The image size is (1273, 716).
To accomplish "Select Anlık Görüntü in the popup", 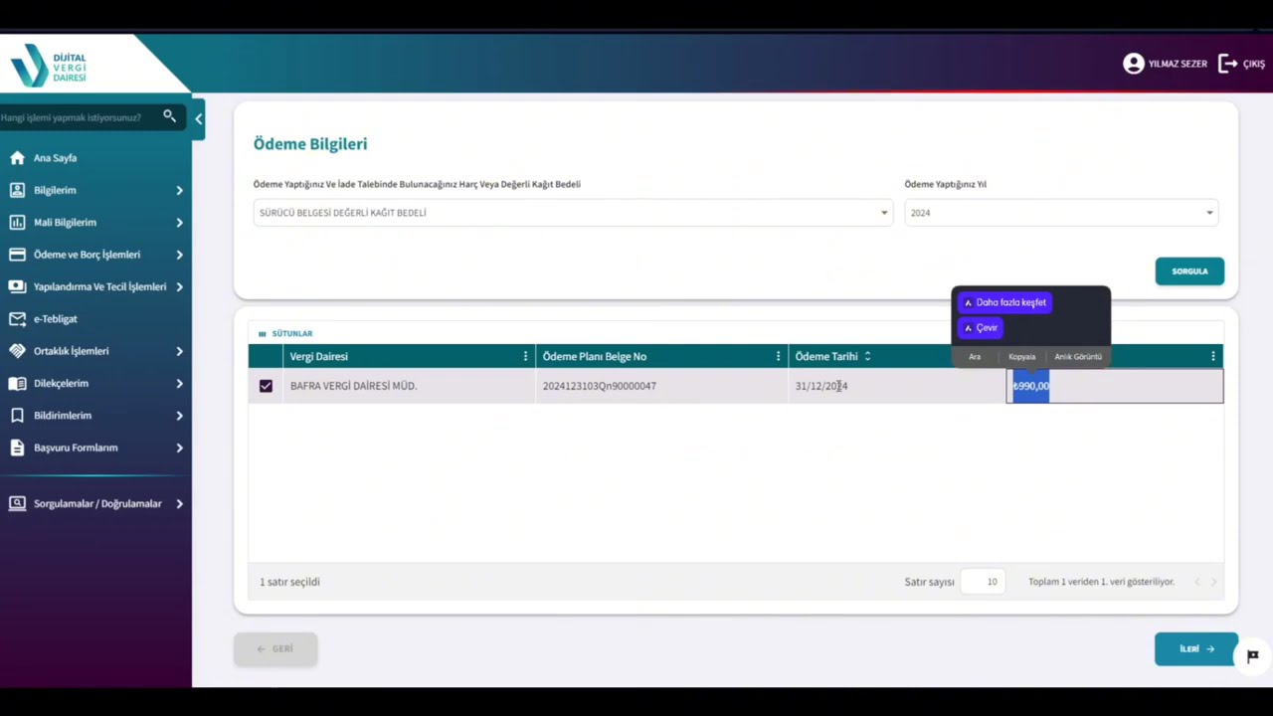I will click(x=1078, y=356).
